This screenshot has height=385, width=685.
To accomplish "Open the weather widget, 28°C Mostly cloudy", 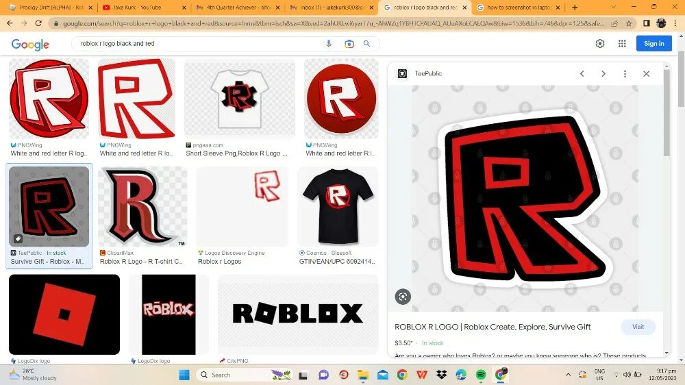I will coord(33,375).
